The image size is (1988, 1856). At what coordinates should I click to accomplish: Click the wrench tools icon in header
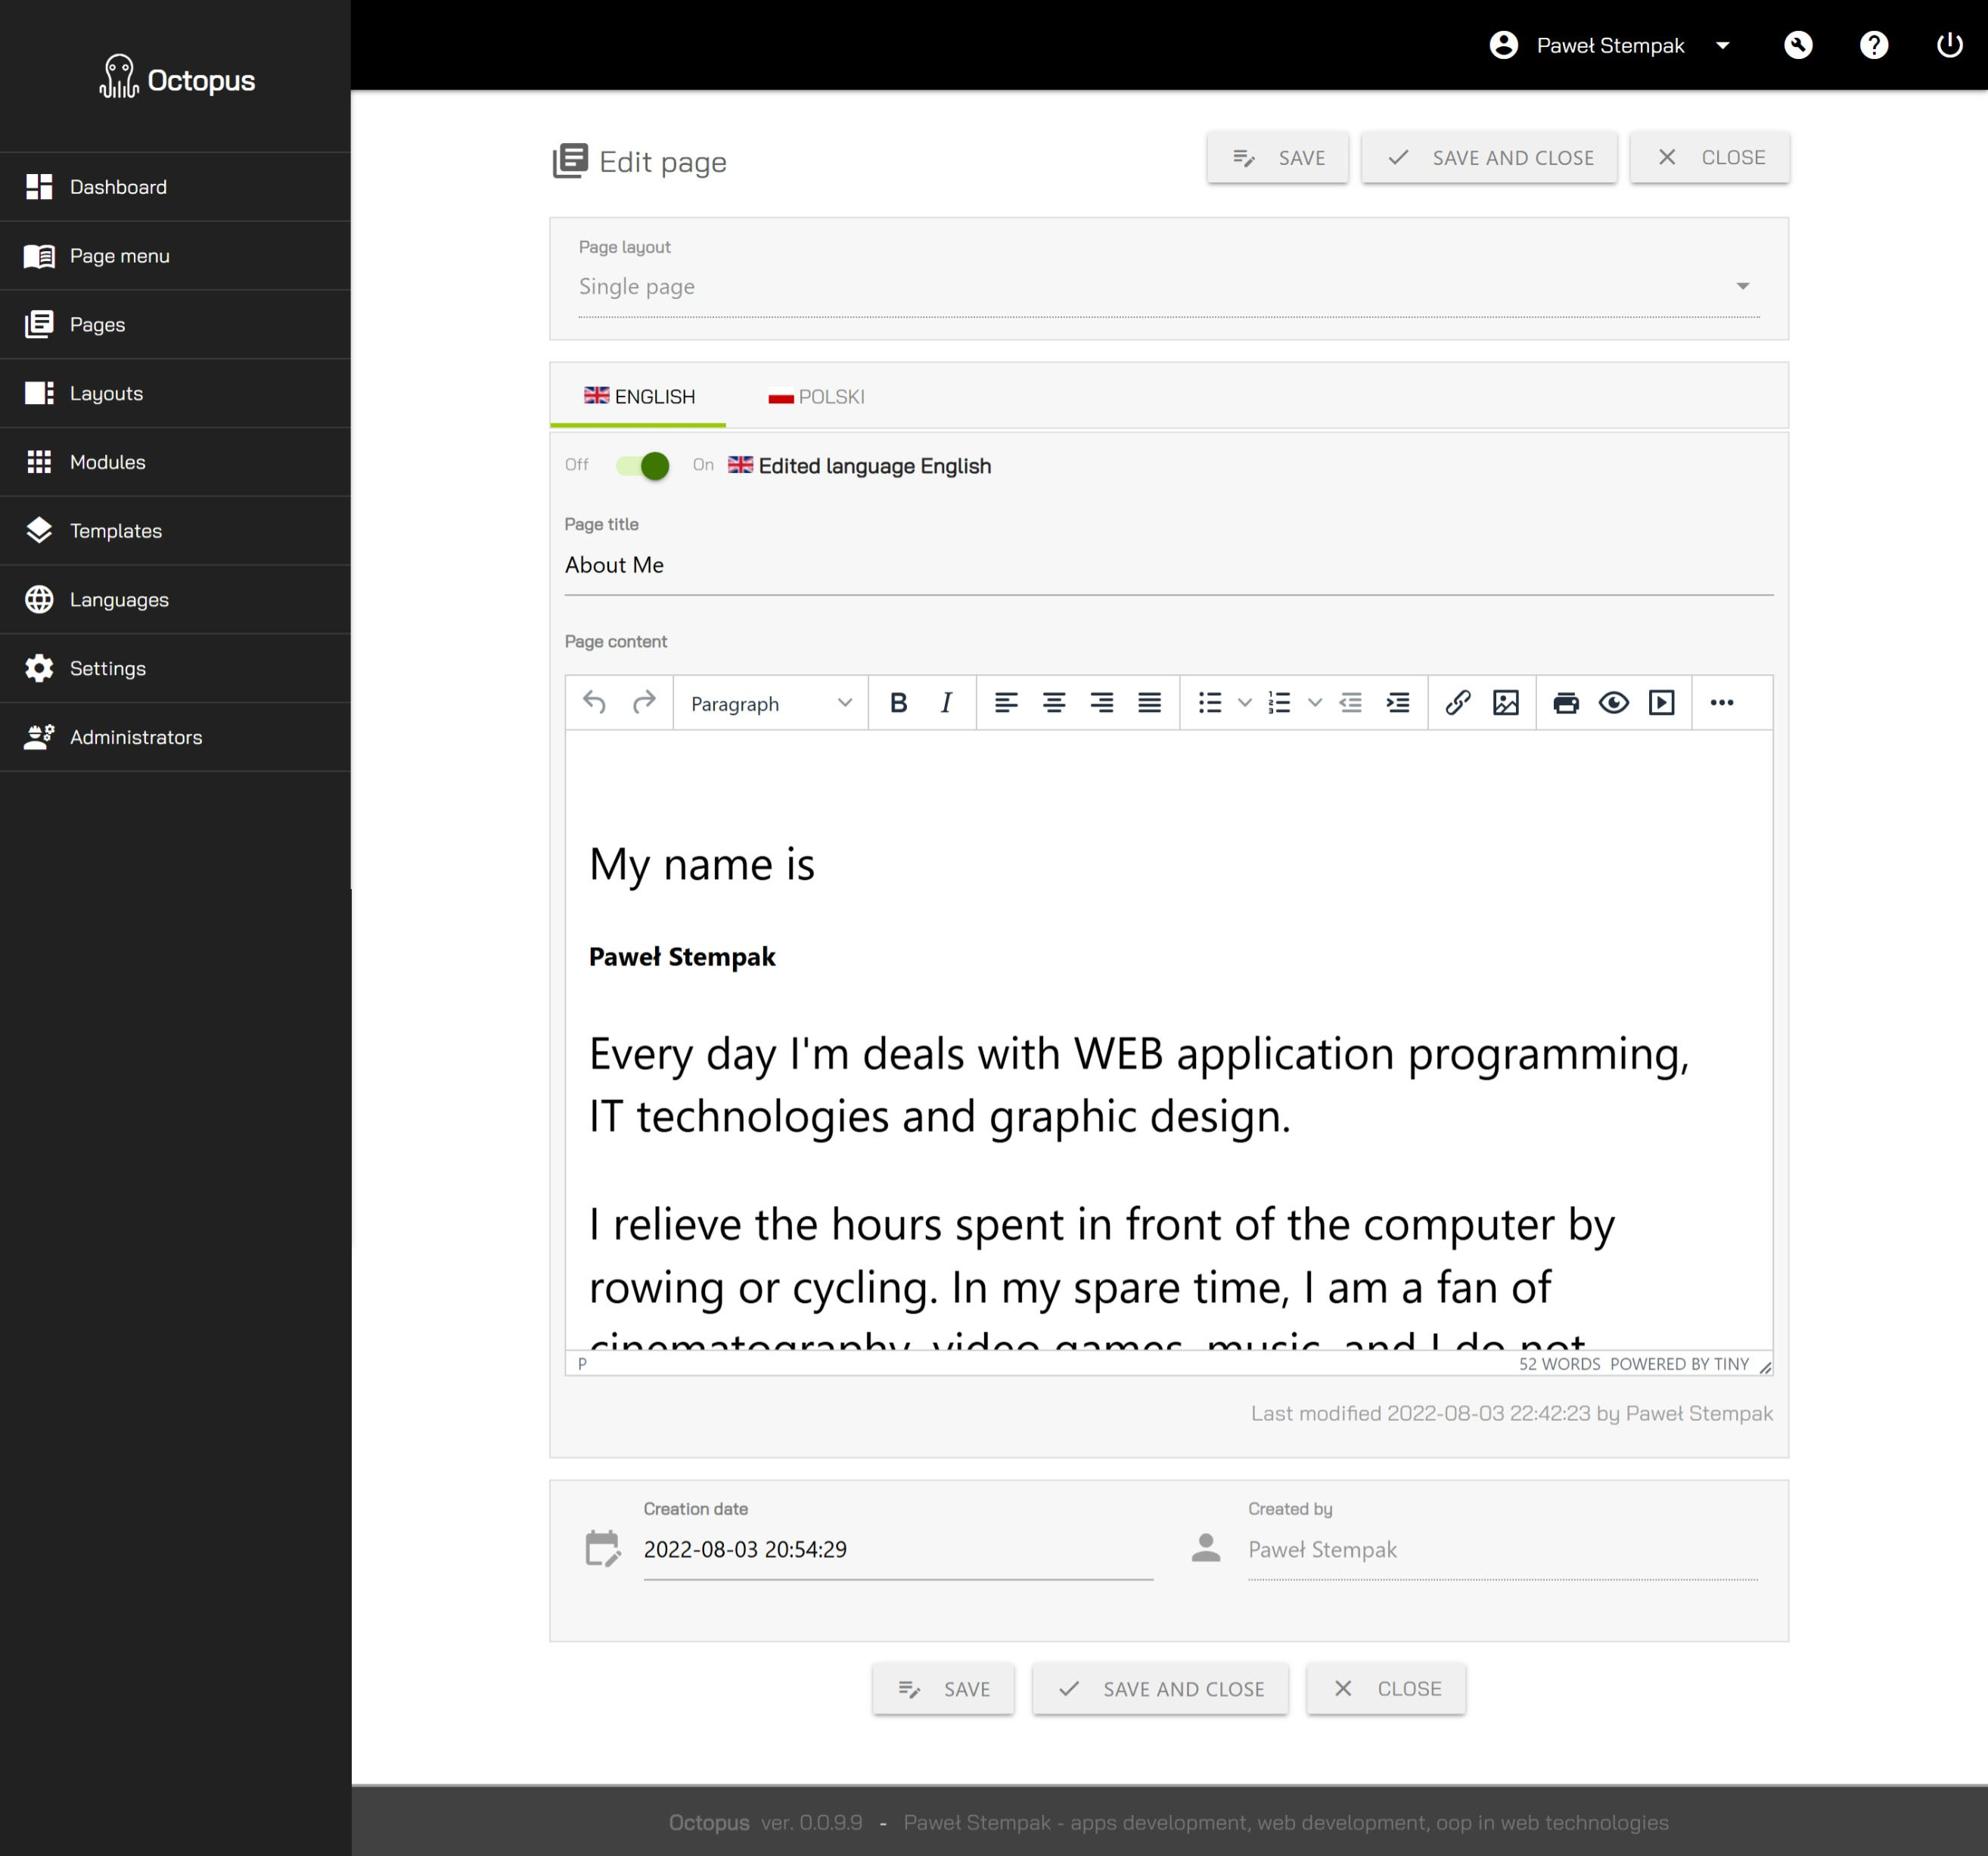[1798, 45]
